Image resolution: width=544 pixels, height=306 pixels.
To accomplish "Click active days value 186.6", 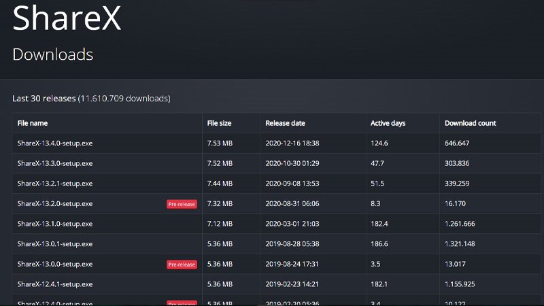I will [379, 244].
